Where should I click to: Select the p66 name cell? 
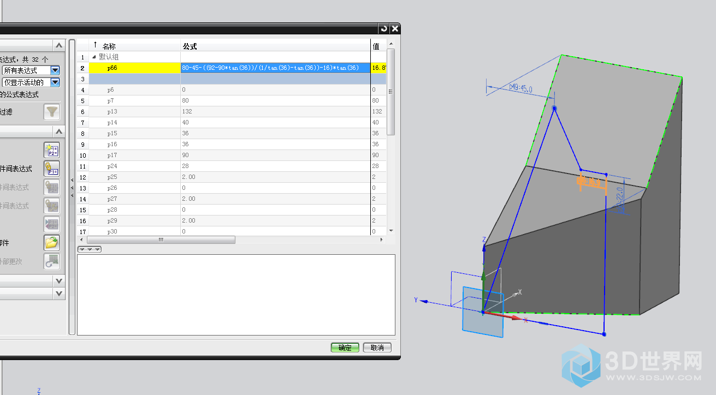tap(134, 68)
